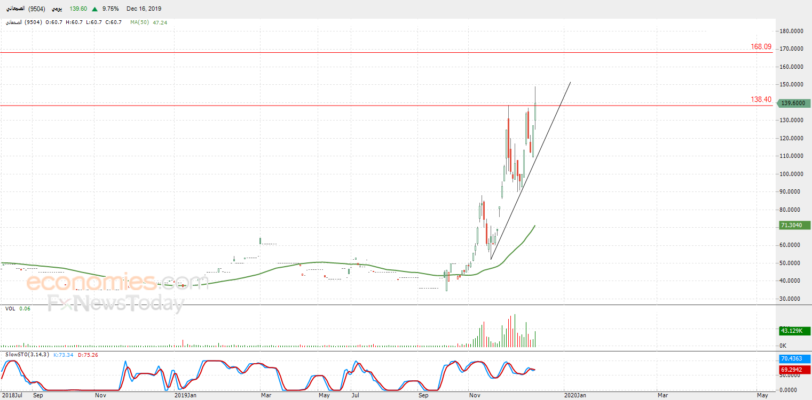
Task: Click the O:60.7 open value
Action: pos(54,22)
